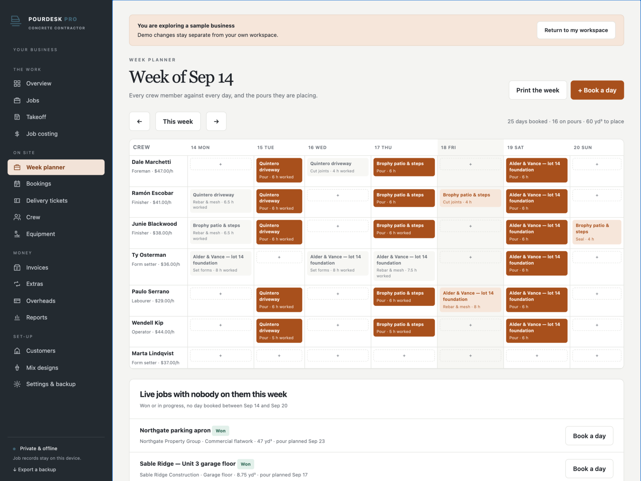The width and height of the screenshot is (641, 481).
Task: Click the Job costing dollar icon
Action: (17, 134)
